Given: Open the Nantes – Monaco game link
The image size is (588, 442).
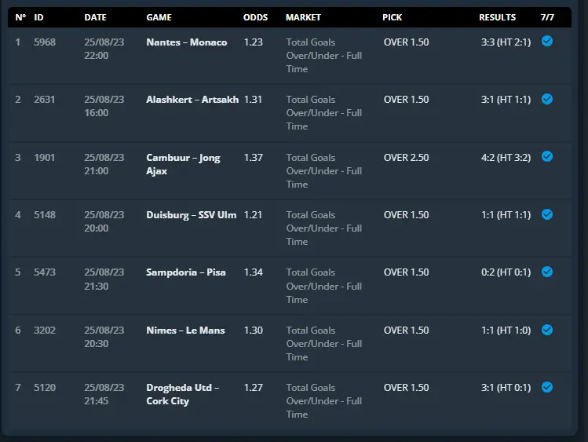Looking at the screenshot, I should (x=186, y=42).
